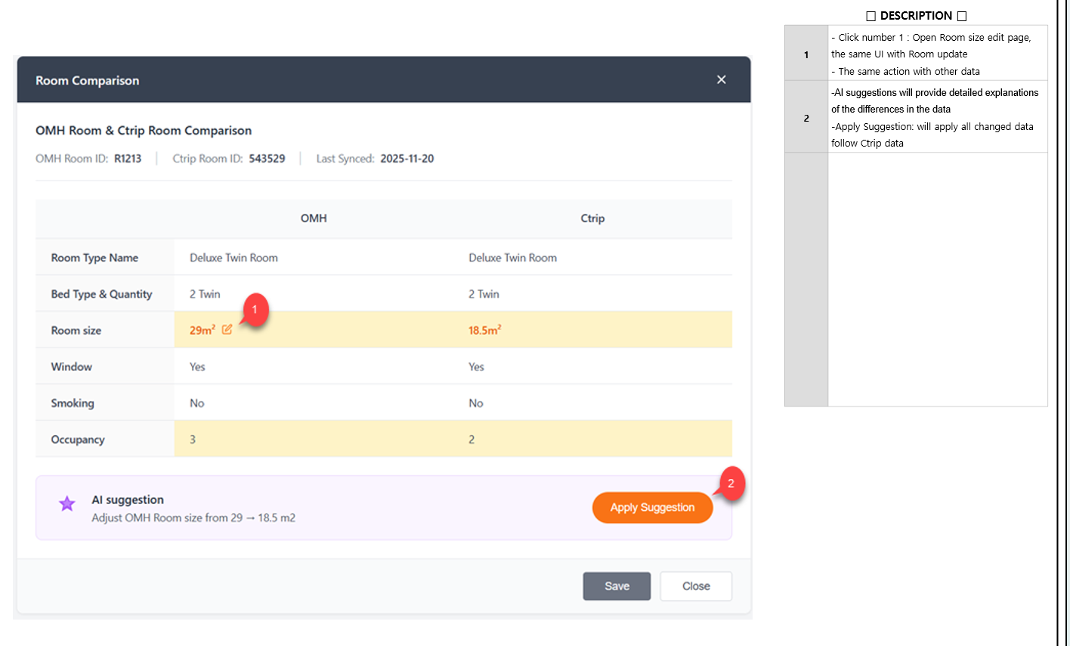Tick the square box right of DESCRIPTION
1070x646 pixels.
(x=961, y=16)
